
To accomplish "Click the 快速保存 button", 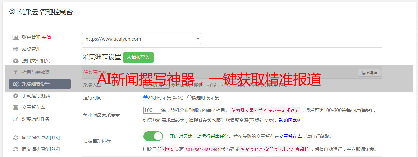I will tap(369, 73).
